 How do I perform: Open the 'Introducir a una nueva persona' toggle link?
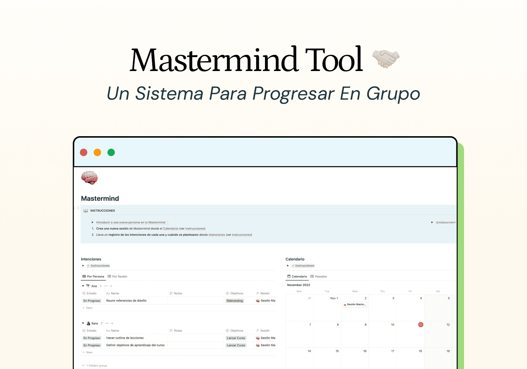pyautogui.click(x=131, y=223)
